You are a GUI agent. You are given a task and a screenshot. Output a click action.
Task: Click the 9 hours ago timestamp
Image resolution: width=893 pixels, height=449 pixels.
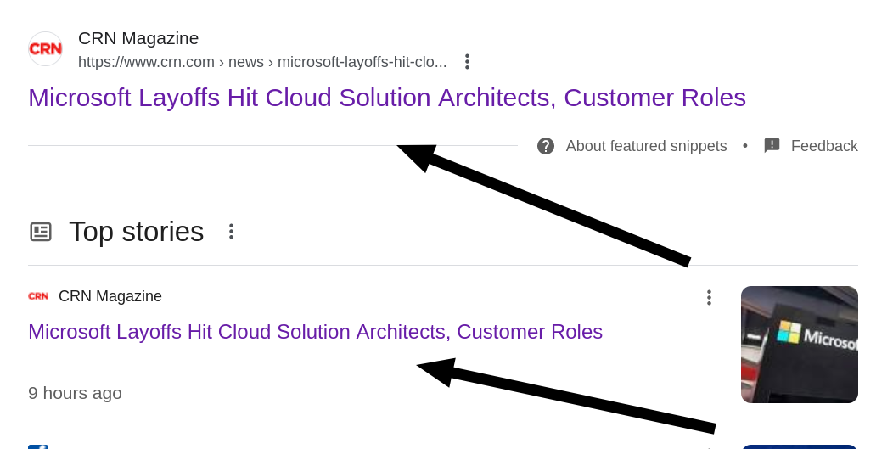[x=75, y=393]
